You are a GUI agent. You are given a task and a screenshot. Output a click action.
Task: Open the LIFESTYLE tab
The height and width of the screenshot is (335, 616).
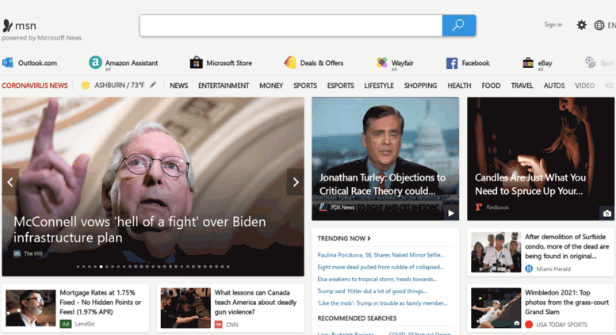click(x=379, y=86)
